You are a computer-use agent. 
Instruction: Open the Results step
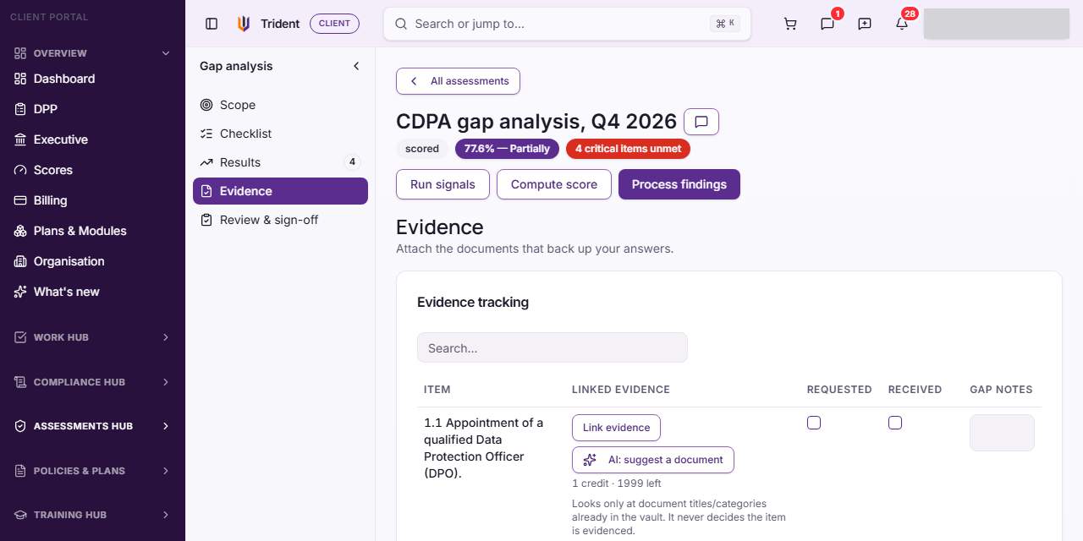(x=280, y=162)
